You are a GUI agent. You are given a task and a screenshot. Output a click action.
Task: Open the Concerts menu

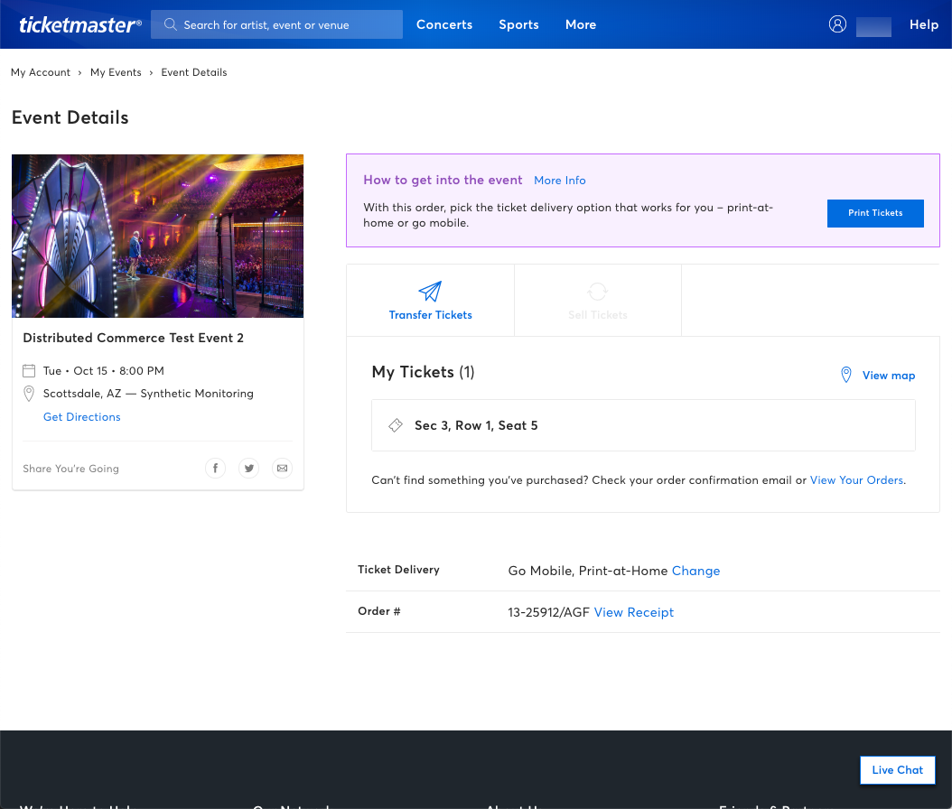click(444, 24)
